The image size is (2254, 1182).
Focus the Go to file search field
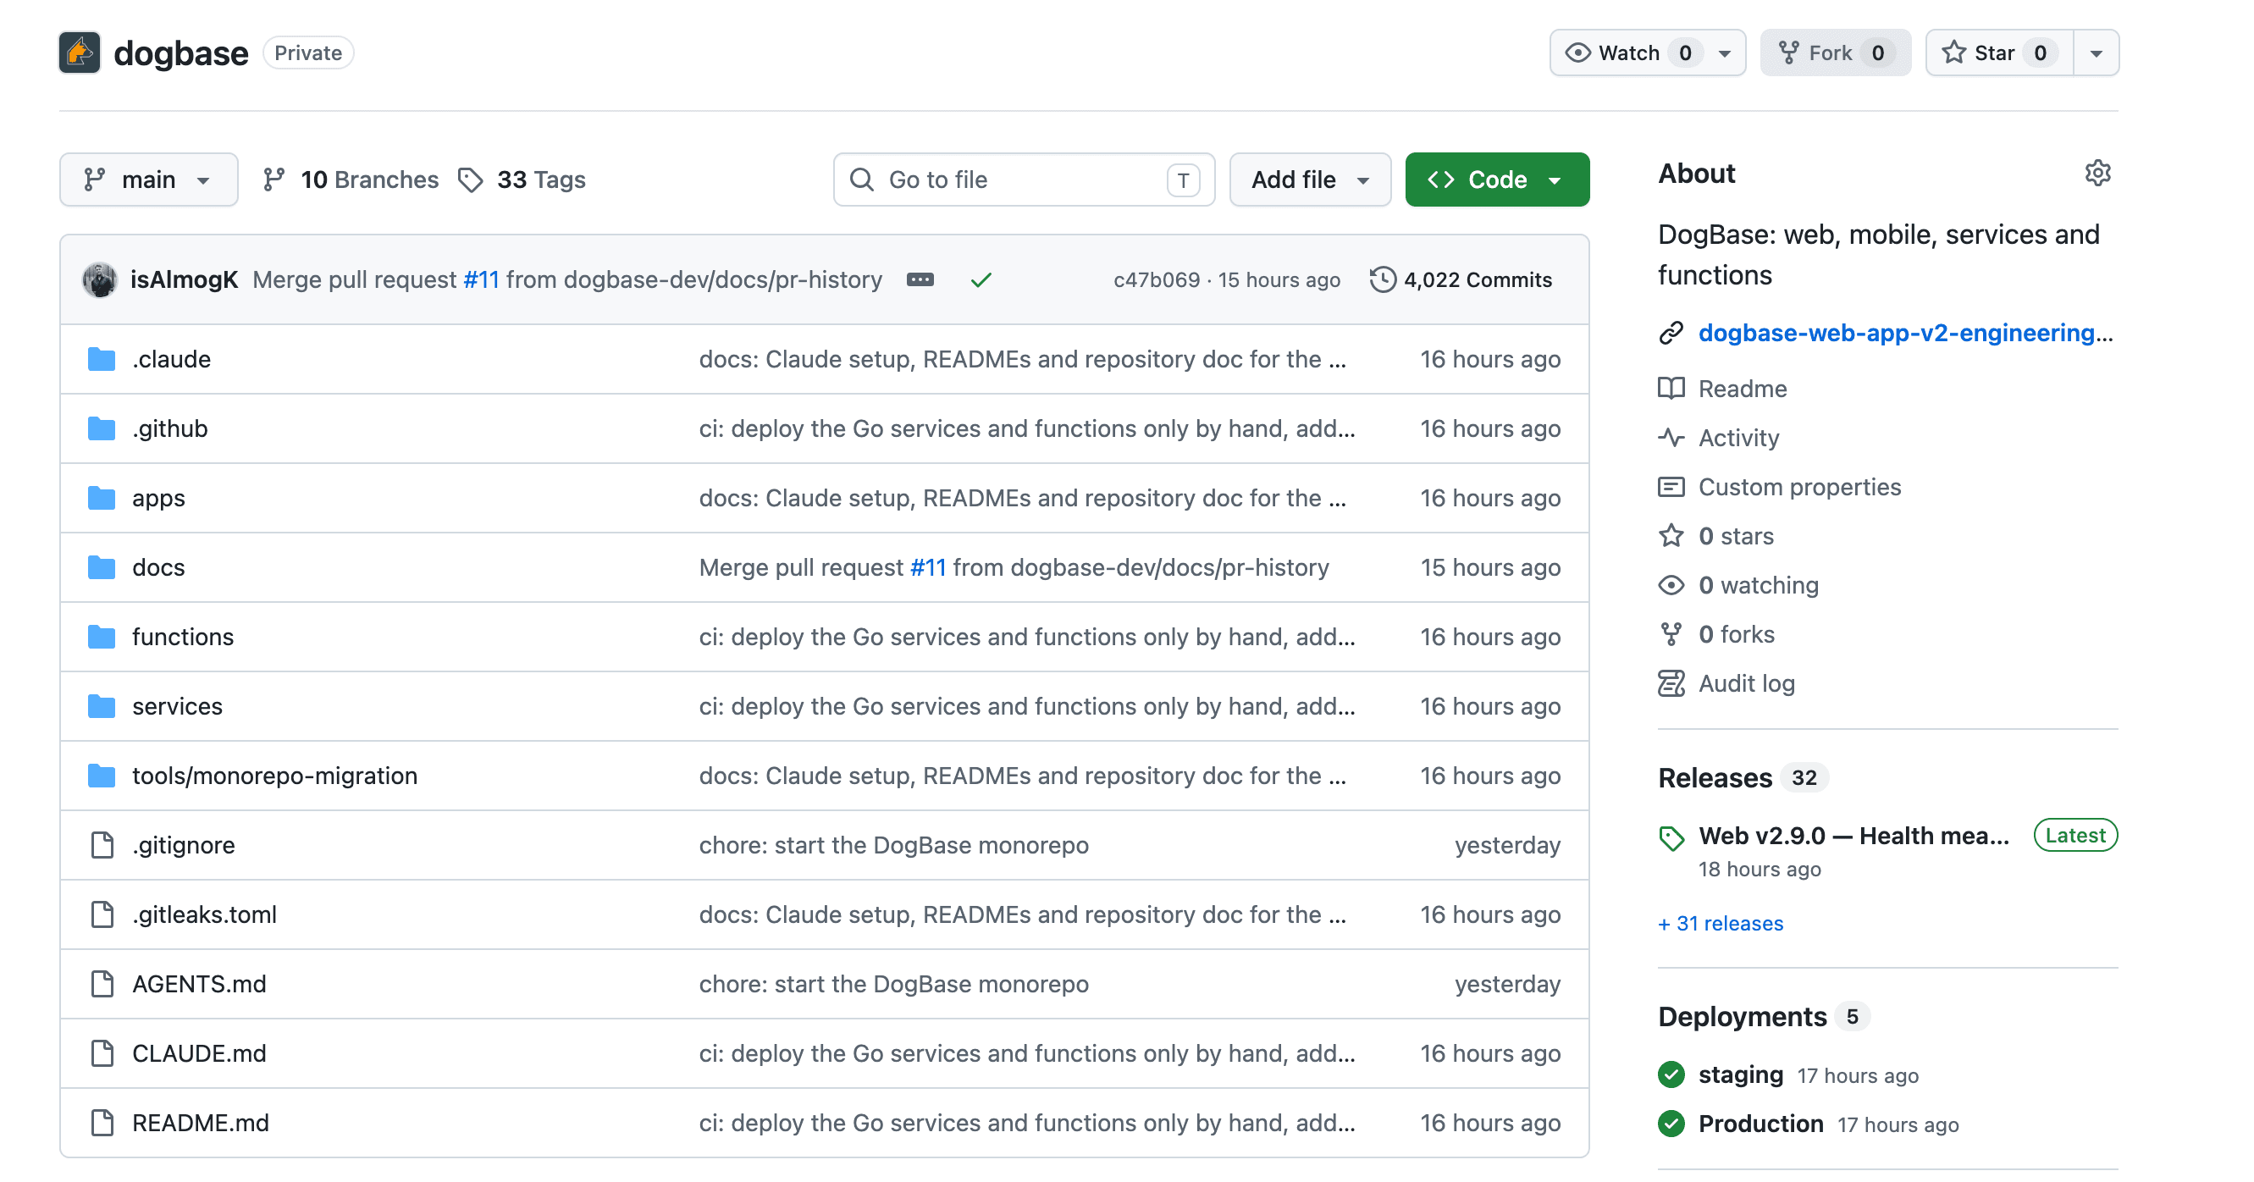[x=1024, y=180]
